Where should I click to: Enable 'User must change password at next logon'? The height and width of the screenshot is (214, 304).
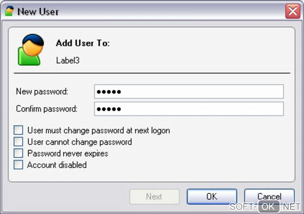tap(18, 130)
